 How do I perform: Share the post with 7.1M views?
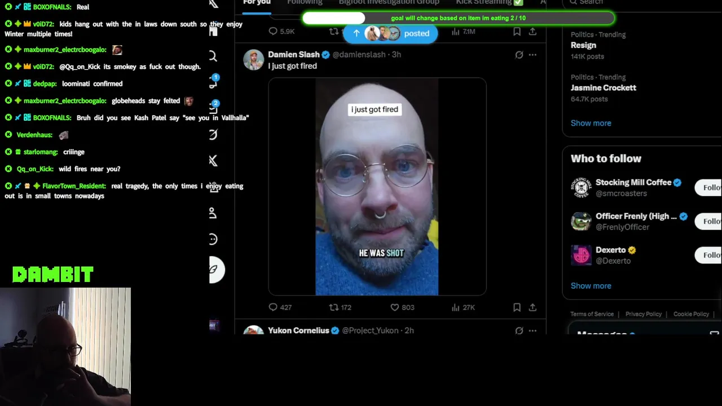point(532,32)
